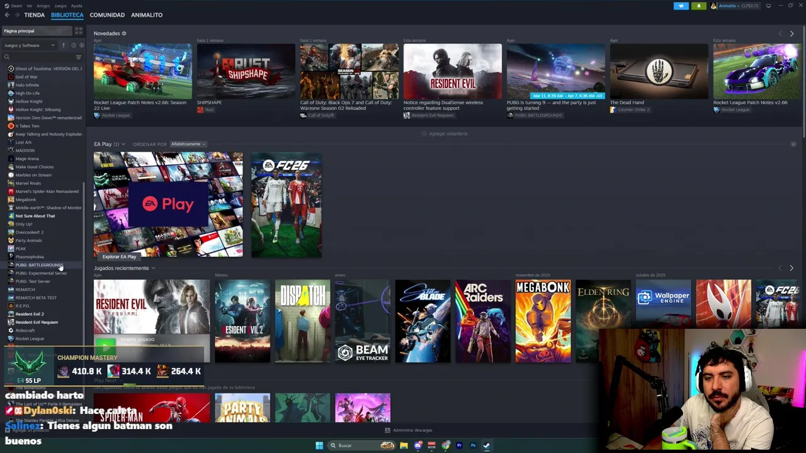Collapse the EA Play shelf chevron at right
This screenshot has width=806, height=453.
793,144
